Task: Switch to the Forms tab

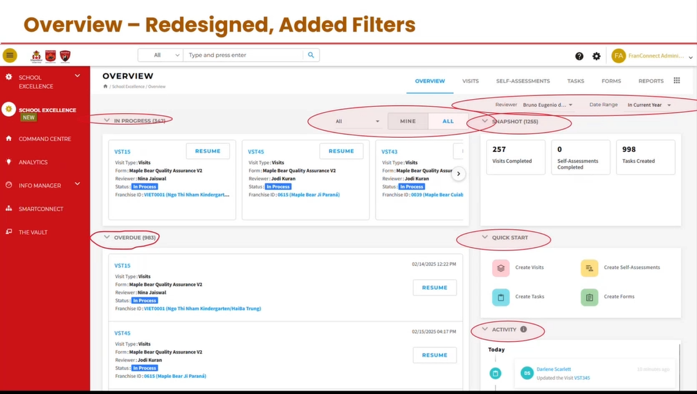Action: 611,81
